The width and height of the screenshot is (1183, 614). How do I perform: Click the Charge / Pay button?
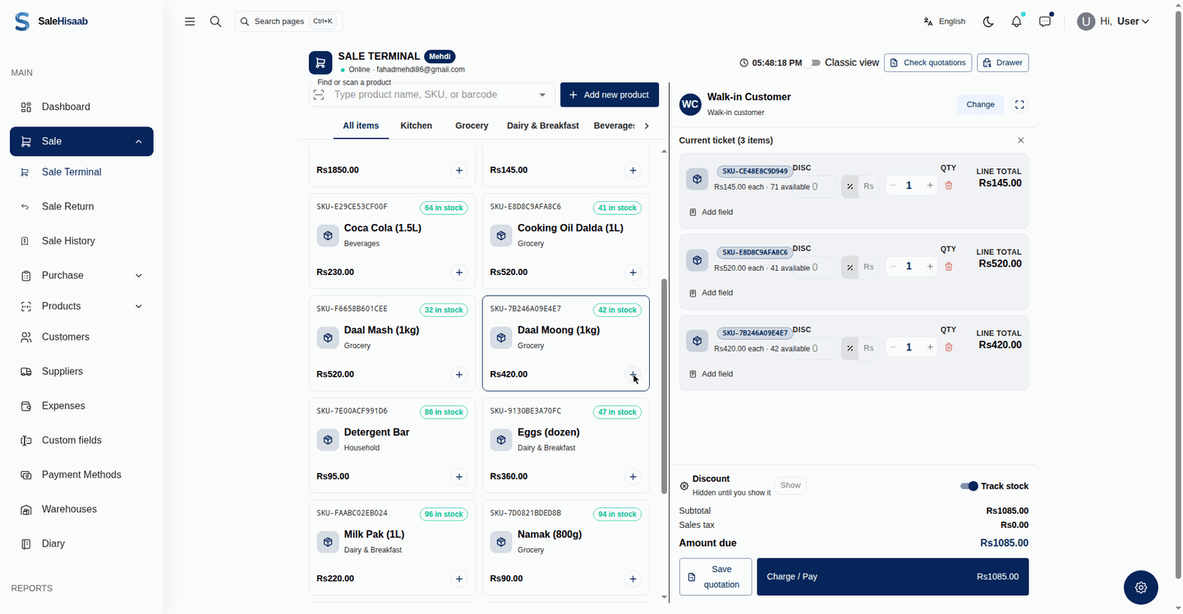(x=893, y=577)
